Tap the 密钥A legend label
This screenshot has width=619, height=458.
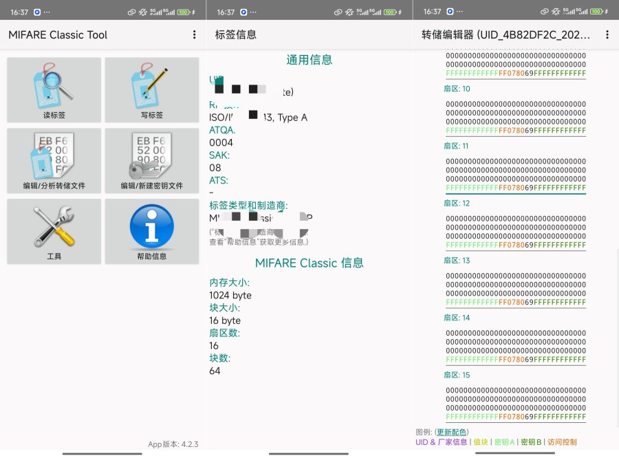505,442
